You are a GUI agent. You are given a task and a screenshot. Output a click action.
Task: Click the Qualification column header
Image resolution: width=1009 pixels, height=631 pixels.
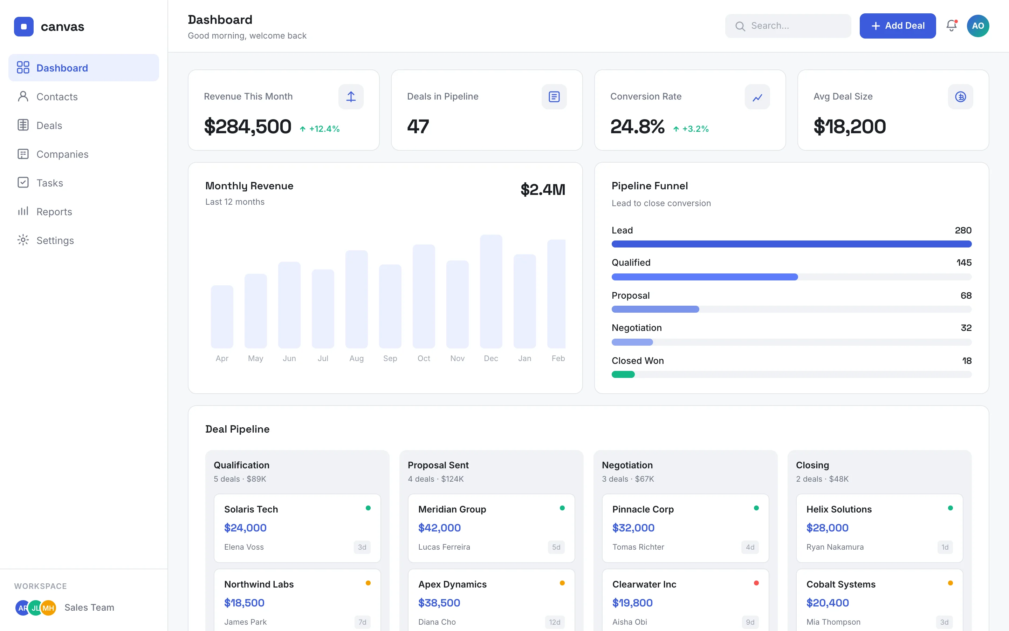point(241,465)
